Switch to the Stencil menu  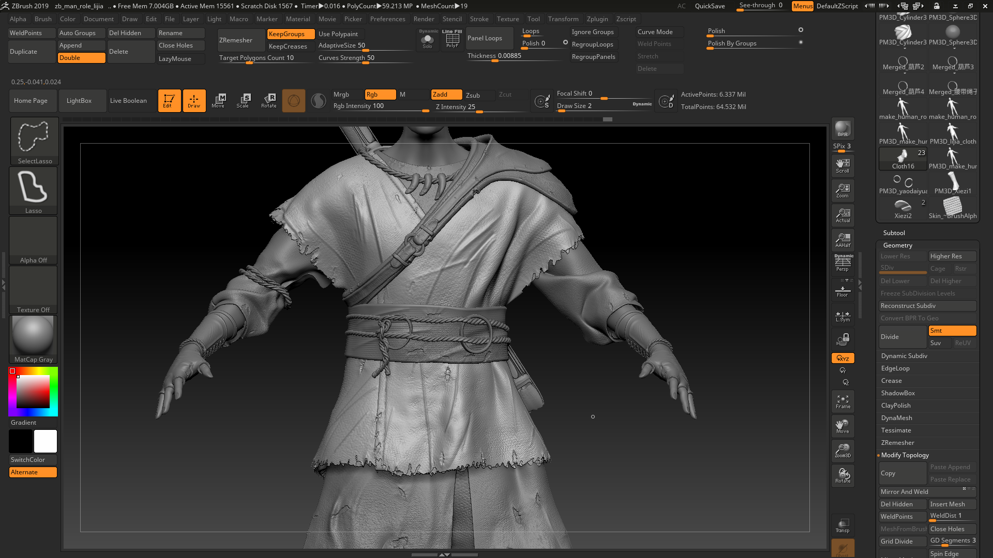click(453, 19)
